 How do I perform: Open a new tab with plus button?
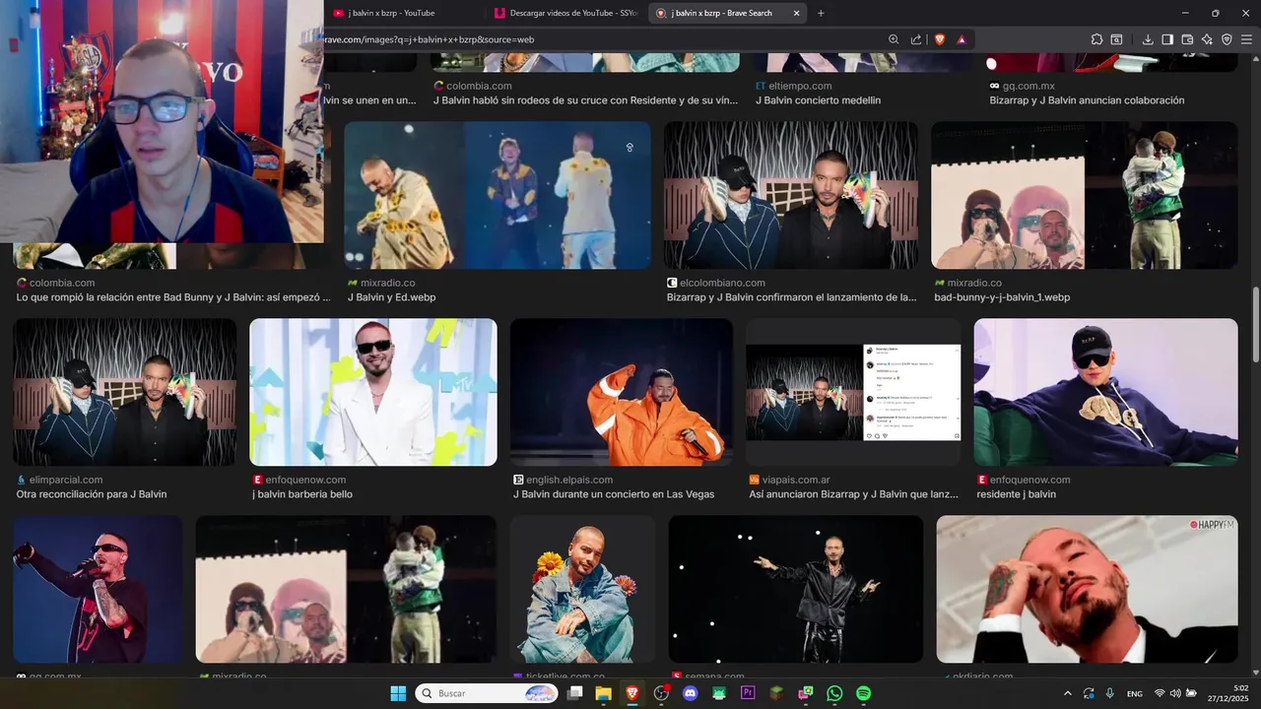click(821, 13)
